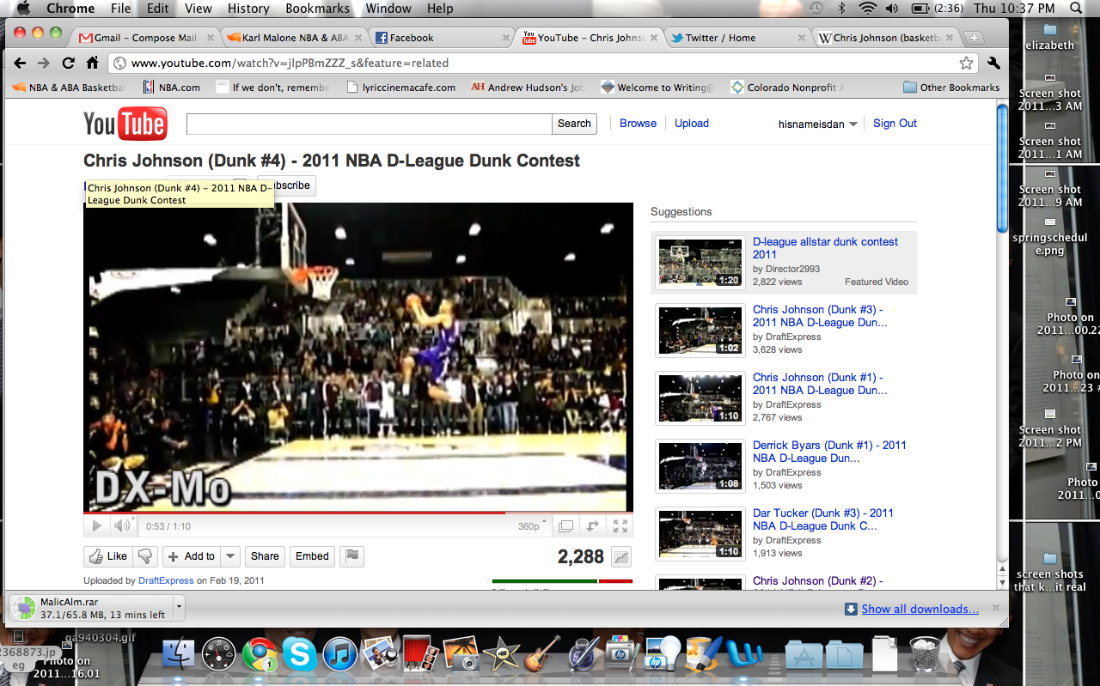Open Spotlight search magnifier icon
Image resolution: width=1100 pixels, height=686 pixels.
(1075, 9)
